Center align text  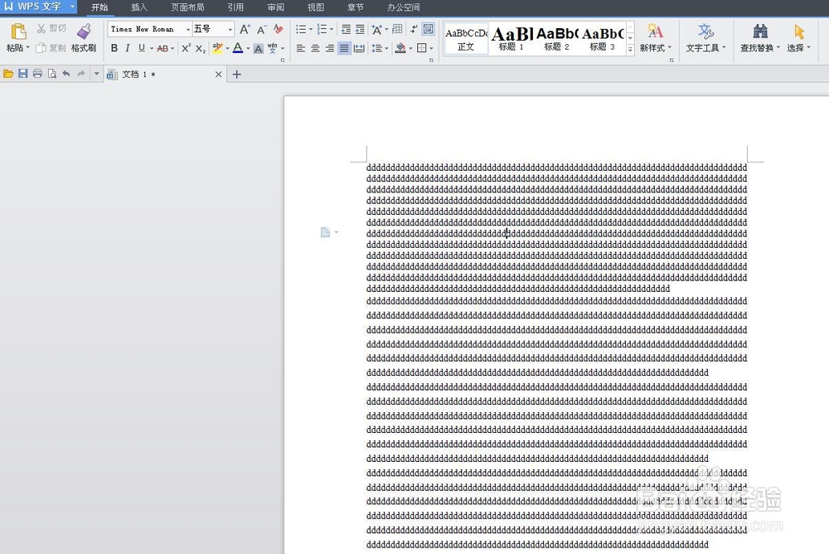coord(315,48)
